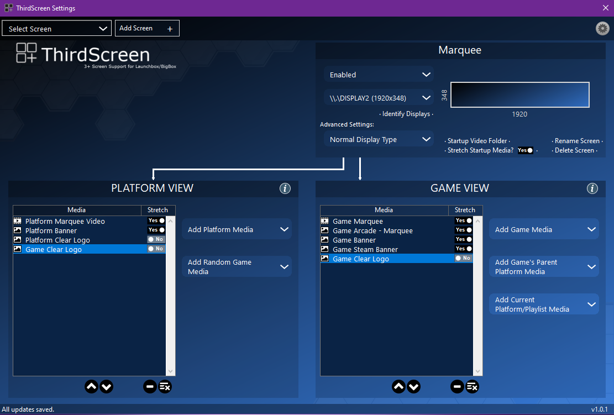Toggle stretch for Platform Banner

click(x=156, y=230)
